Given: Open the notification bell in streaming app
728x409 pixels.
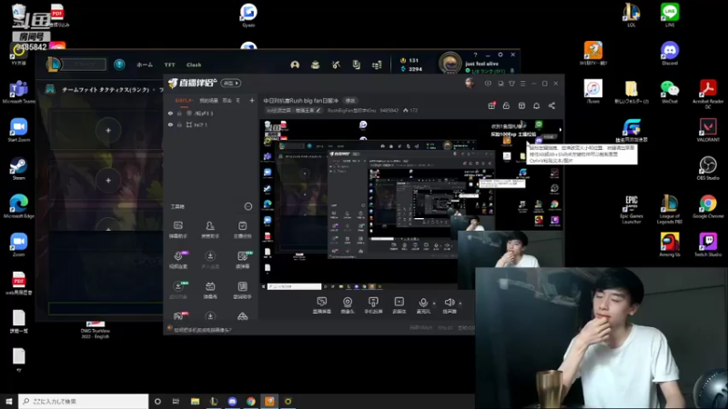Looking at the screenshot, I should click(x=536, y=105).
